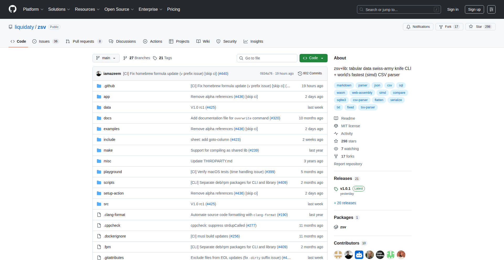Screen dimensions: 504x260
Task: Open the Readme via the book icon
Action: (x=336, y=118)
